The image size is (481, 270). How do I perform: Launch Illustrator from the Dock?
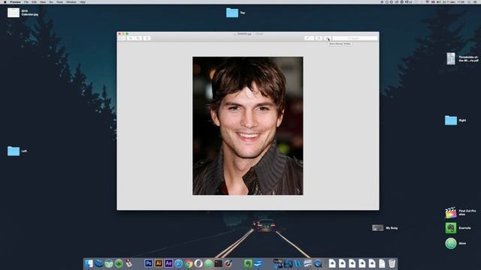[x=159, y=263]
